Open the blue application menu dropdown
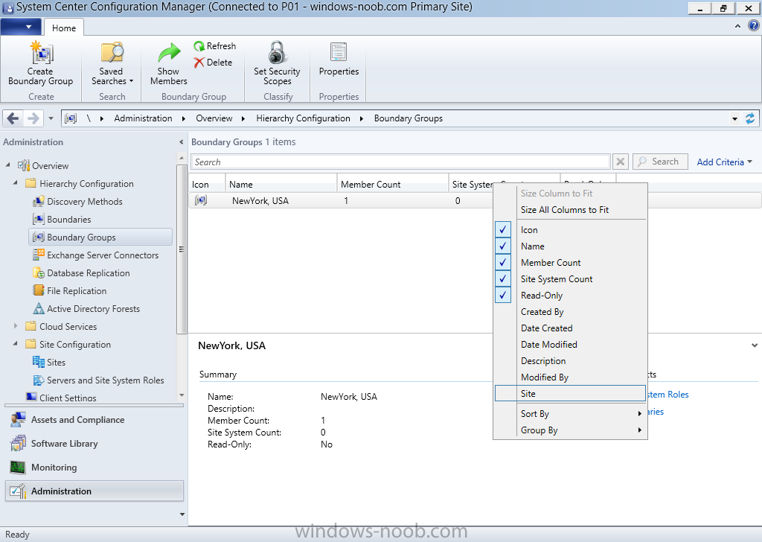762x542 pixels. [21, 27]
